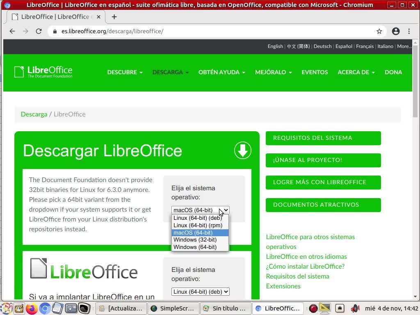Click the display monitor tray icon
This screenshot has height=315, width=420.
[x=325, y=308]
